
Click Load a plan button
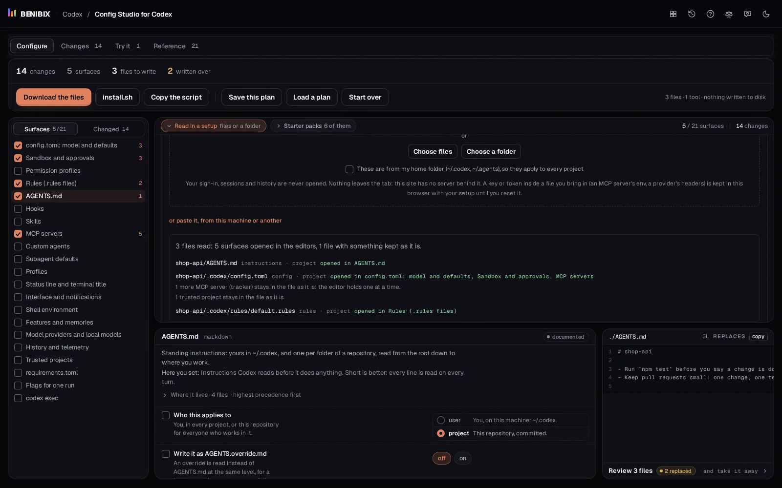click(x=312, y=97)
